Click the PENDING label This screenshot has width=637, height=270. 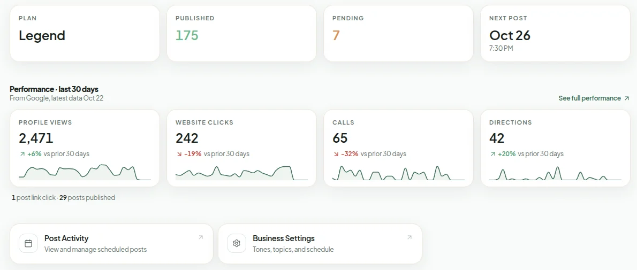[x=348, y=18]
